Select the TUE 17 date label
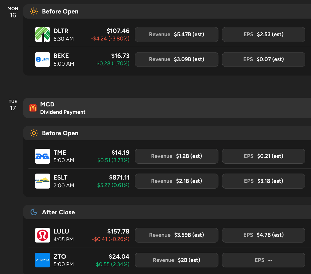The height and width of the screenshot is (274, 311). [x=13, y=105]
